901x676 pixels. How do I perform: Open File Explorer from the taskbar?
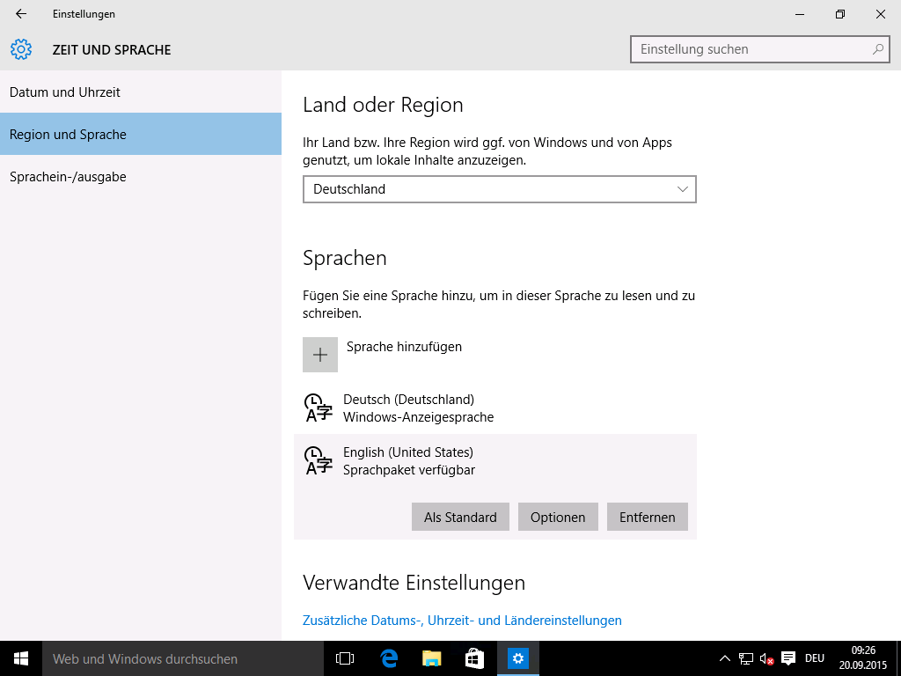(x=431, y=658)
